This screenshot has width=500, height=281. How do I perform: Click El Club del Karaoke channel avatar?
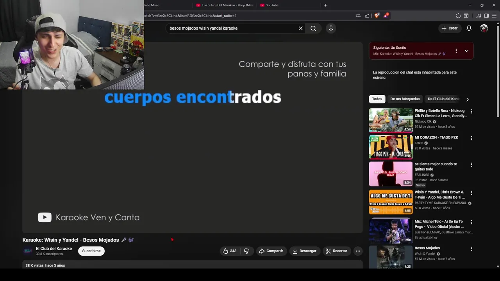[28, 251]
